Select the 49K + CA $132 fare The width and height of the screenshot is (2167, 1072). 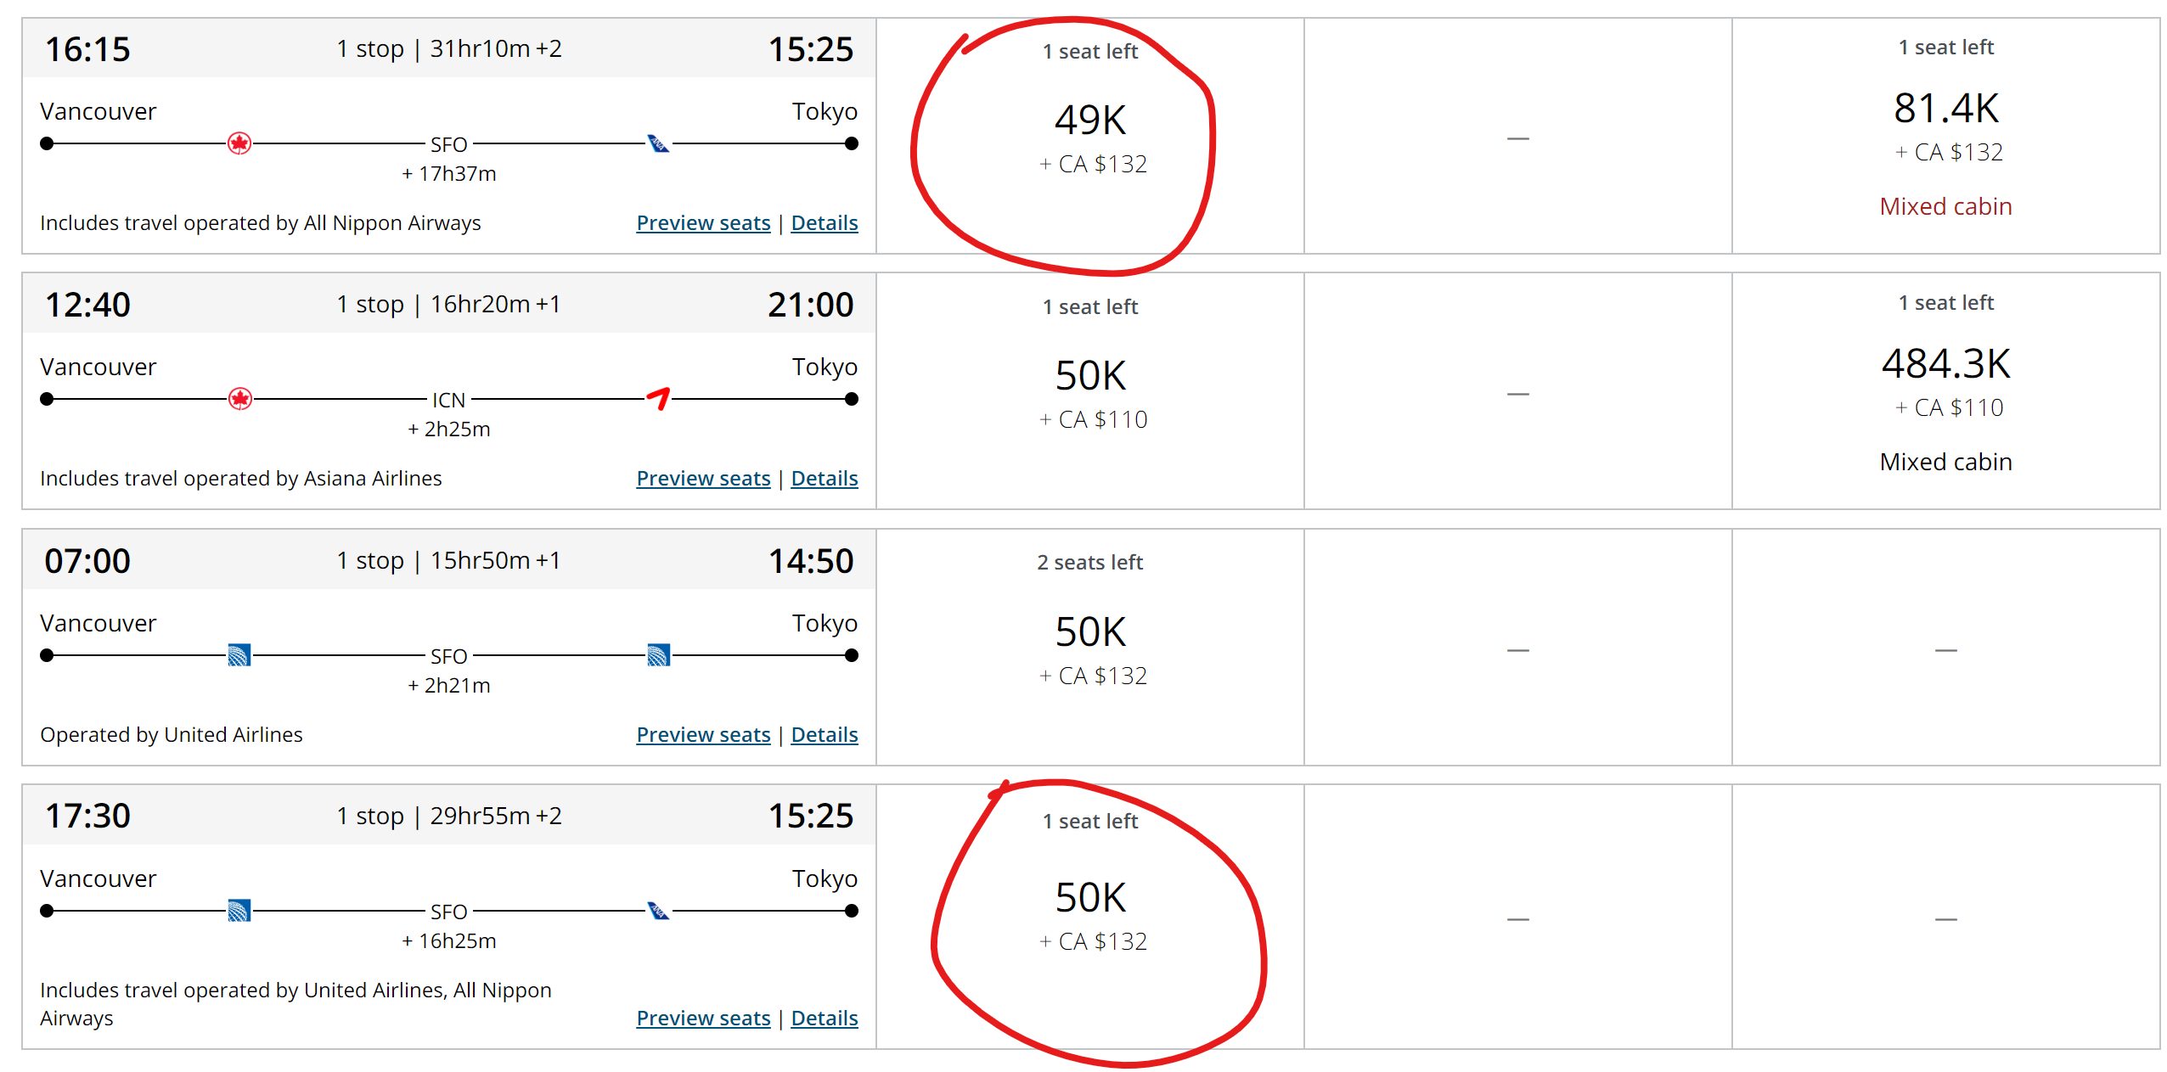click(x=1090, y=136)
